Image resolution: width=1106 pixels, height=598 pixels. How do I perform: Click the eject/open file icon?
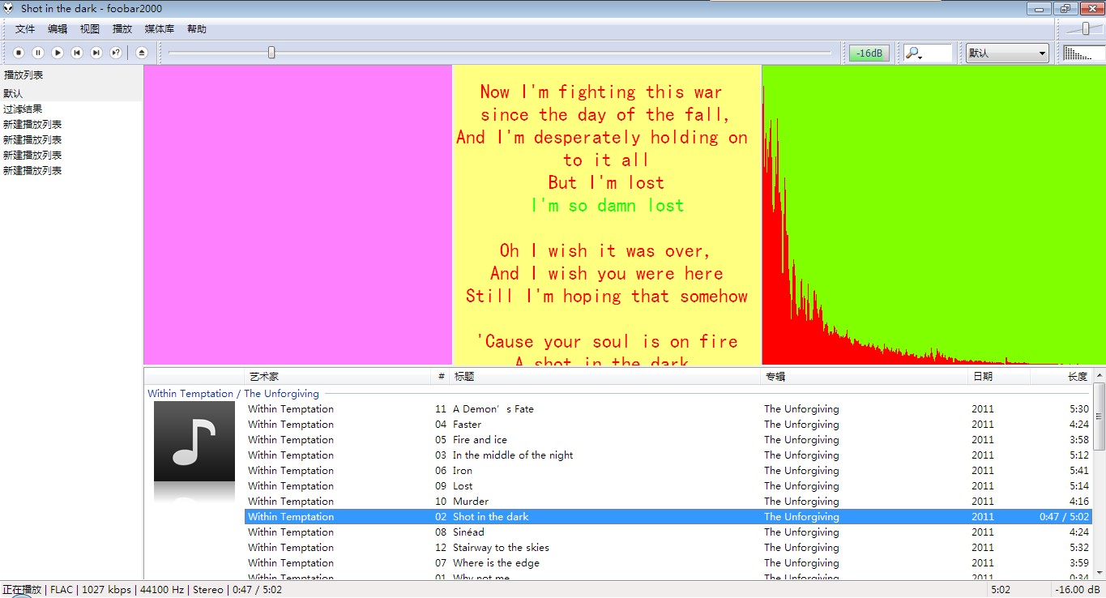142,53
